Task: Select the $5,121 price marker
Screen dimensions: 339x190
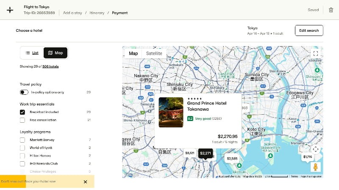Action: 189,153
